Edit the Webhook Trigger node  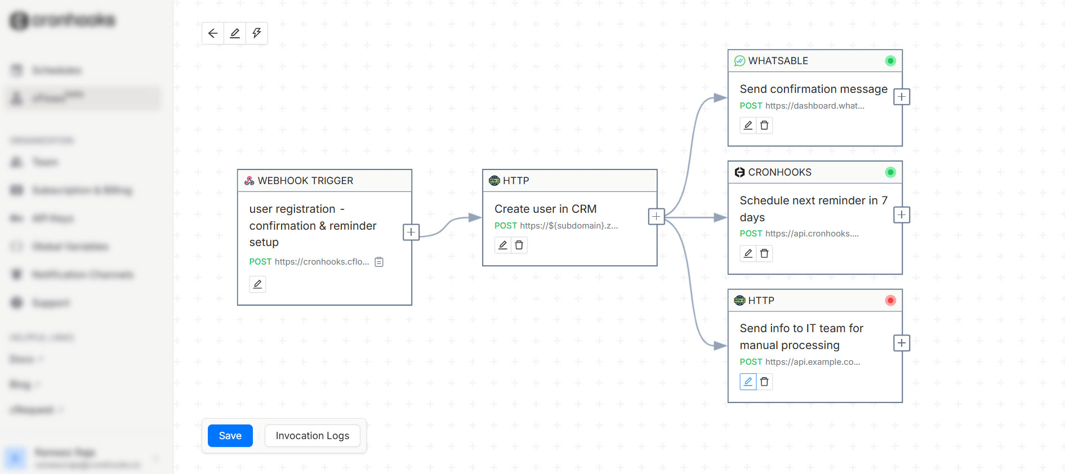tap(257, 284)
